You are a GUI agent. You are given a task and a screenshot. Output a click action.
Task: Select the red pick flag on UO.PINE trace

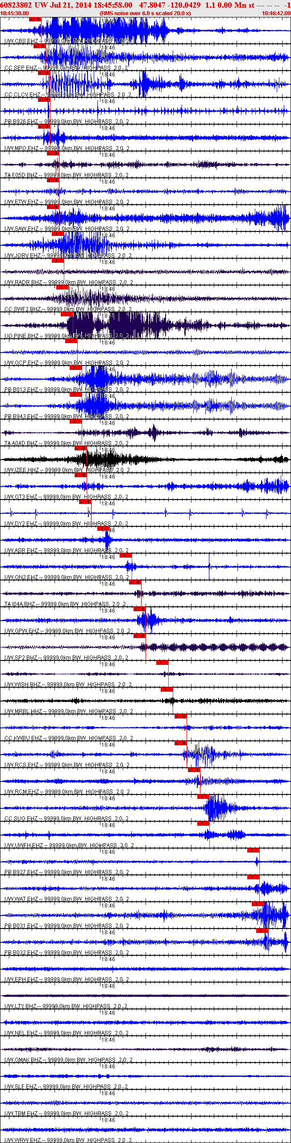(67, 314)
